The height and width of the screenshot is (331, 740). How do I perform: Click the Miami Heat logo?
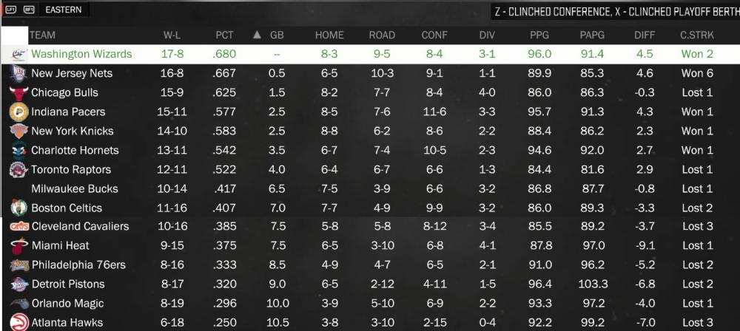19,245
